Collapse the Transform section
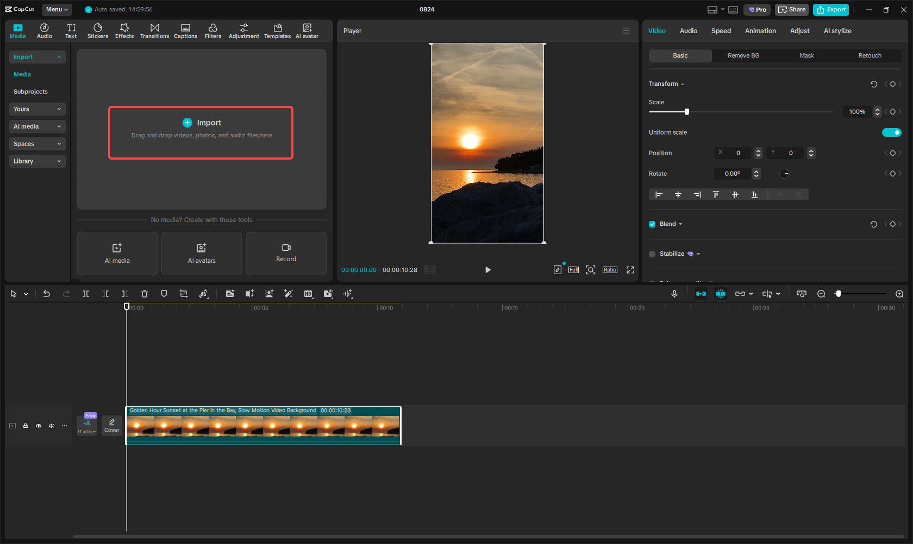 point(682,84)
